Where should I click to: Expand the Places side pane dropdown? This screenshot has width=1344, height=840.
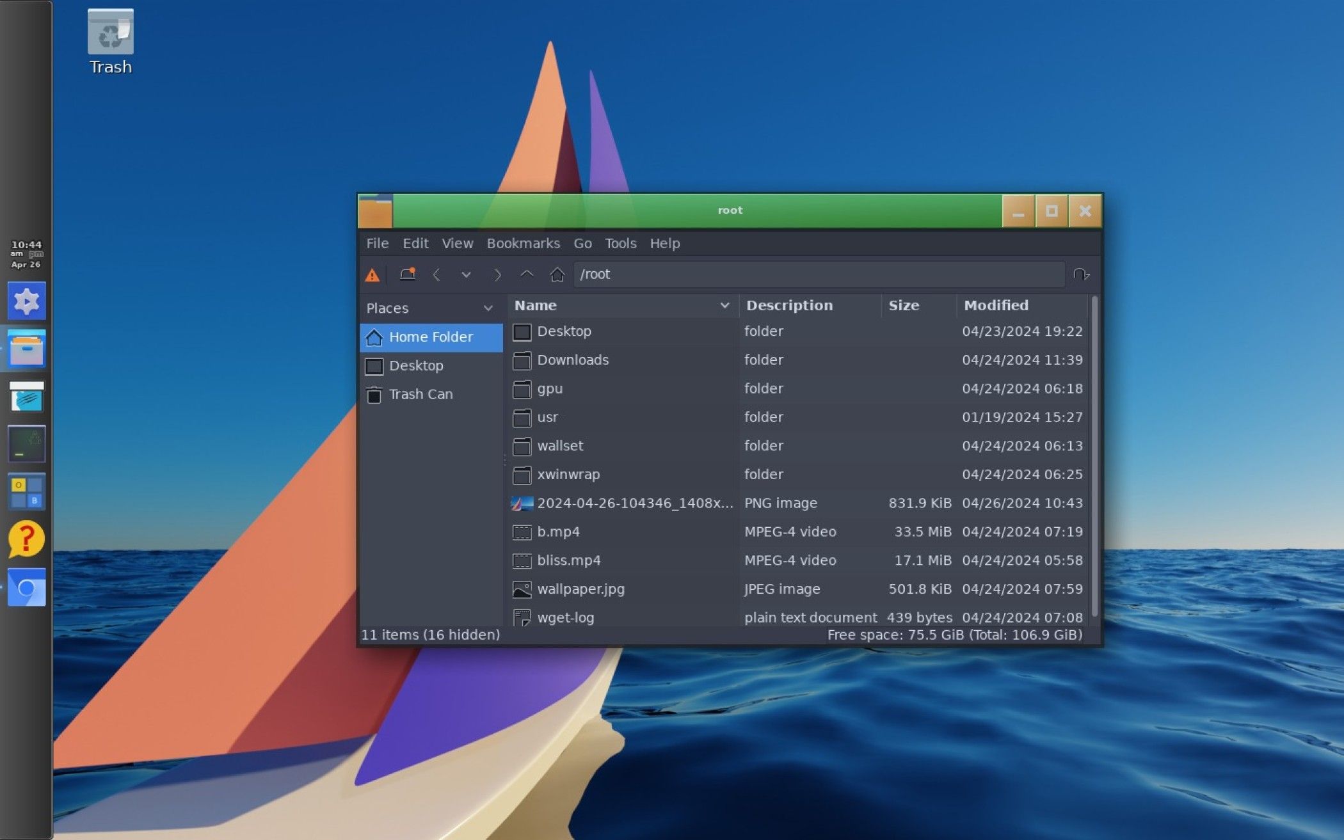coord(488,308)
